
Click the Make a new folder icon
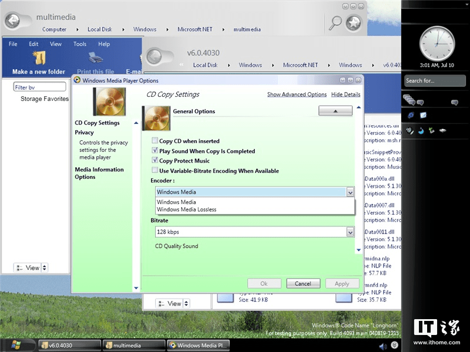[x=41, y=59]
